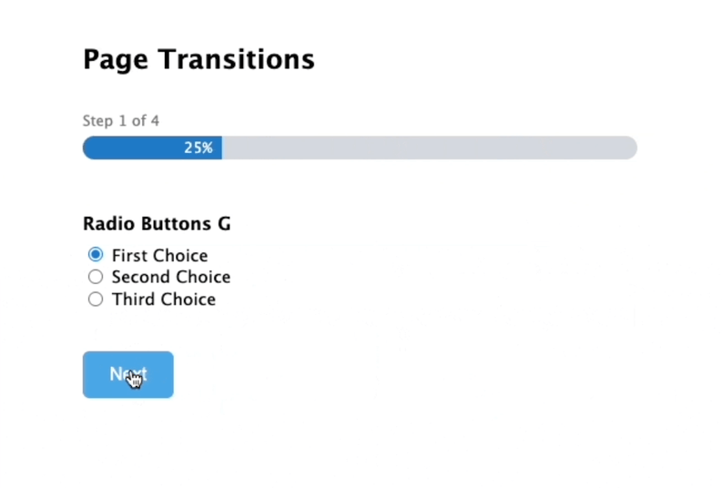Screen dimensions: 722x488
Task: Click the word "Step" above the progress bar
Action: [x=97, y=121]
